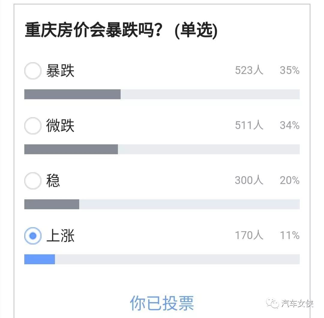The width and height of the screenshot is (324, 318).
Task: Click the 34% percentage for 微跌
Action: (x=290, y=125)
